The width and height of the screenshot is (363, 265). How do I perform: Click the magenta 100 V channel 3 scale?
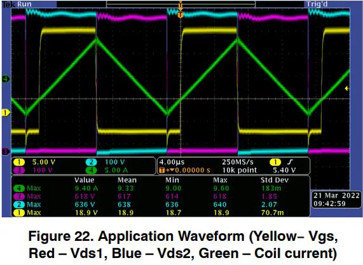coord(43,170)
